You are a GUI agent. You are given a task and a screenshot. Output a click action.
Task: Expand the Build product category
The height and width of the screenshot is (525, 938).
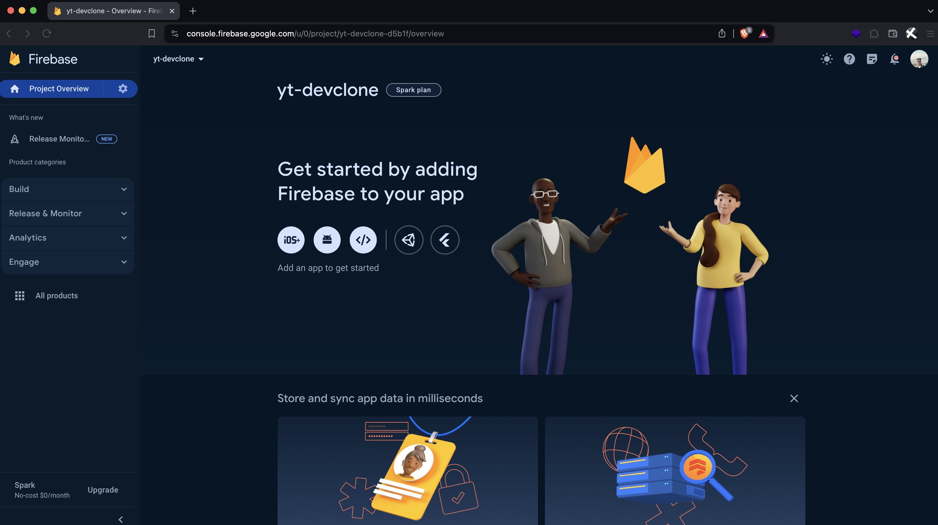[x=67, y=189]
